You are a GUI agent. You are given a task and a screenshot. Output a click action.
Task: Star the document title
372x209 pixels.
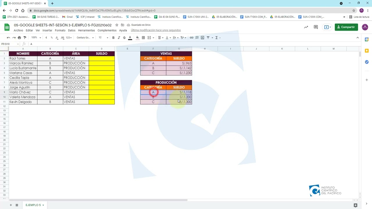117,25
